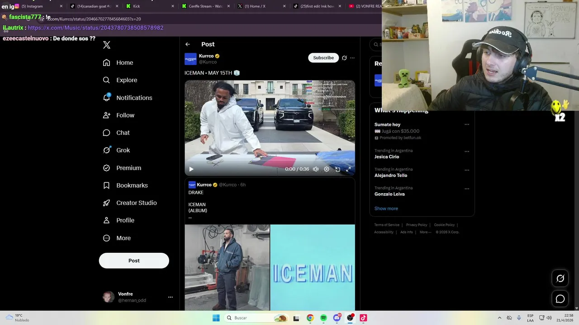Open post options three-dot menu
Screen dimensions: 579x325
[x=352, y=58]
